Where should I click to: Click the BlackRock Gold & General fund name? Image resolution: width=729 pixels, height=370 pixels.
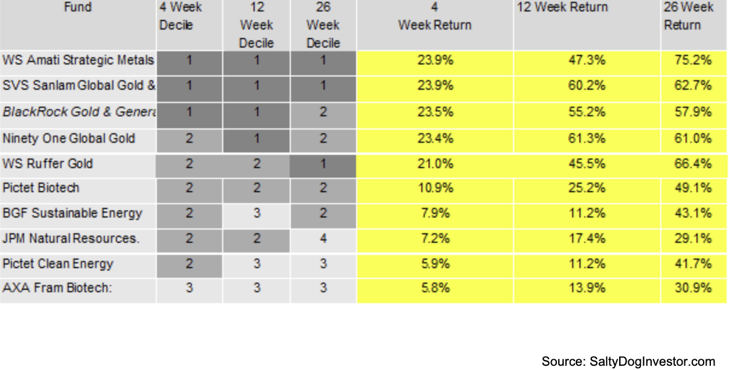pos(78,112)
